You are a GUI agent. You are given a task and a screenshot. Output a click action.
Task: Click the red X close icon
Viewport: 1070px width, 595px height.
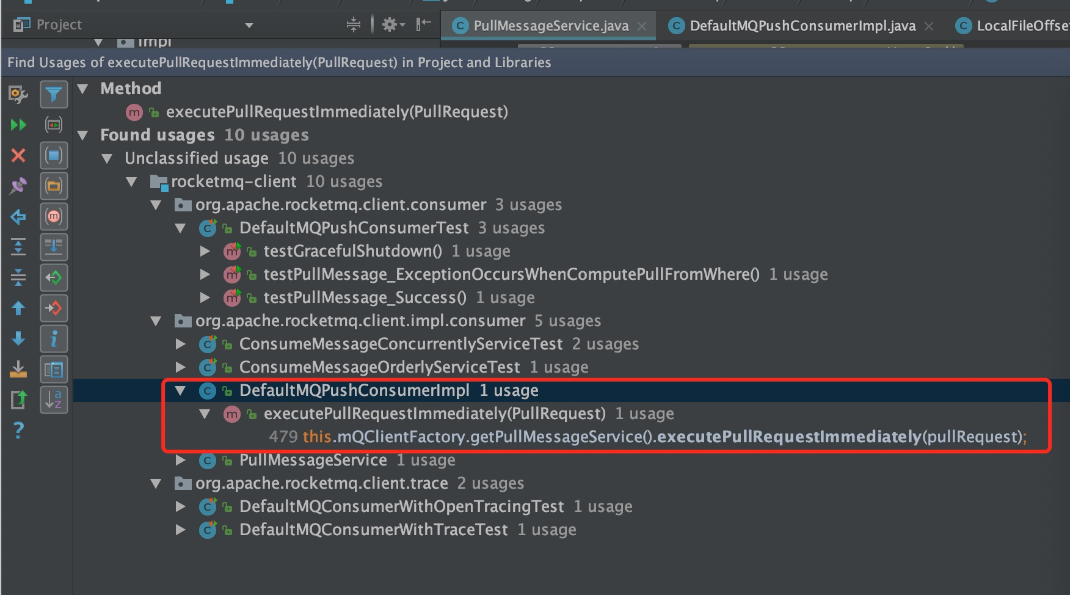[x=18, y=156]
